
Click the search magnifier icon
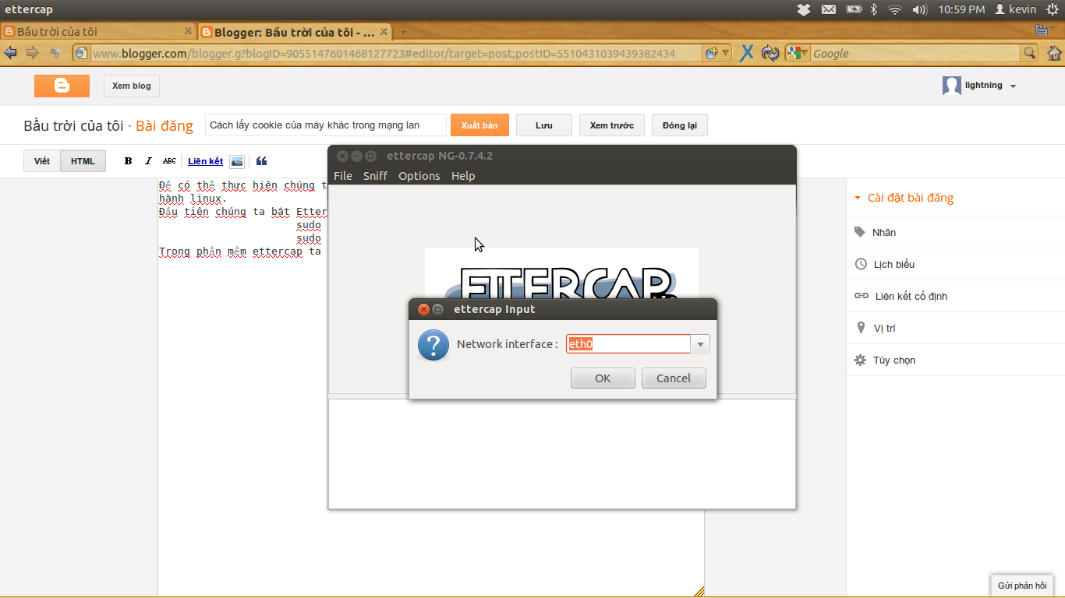tap(1030, 53)
